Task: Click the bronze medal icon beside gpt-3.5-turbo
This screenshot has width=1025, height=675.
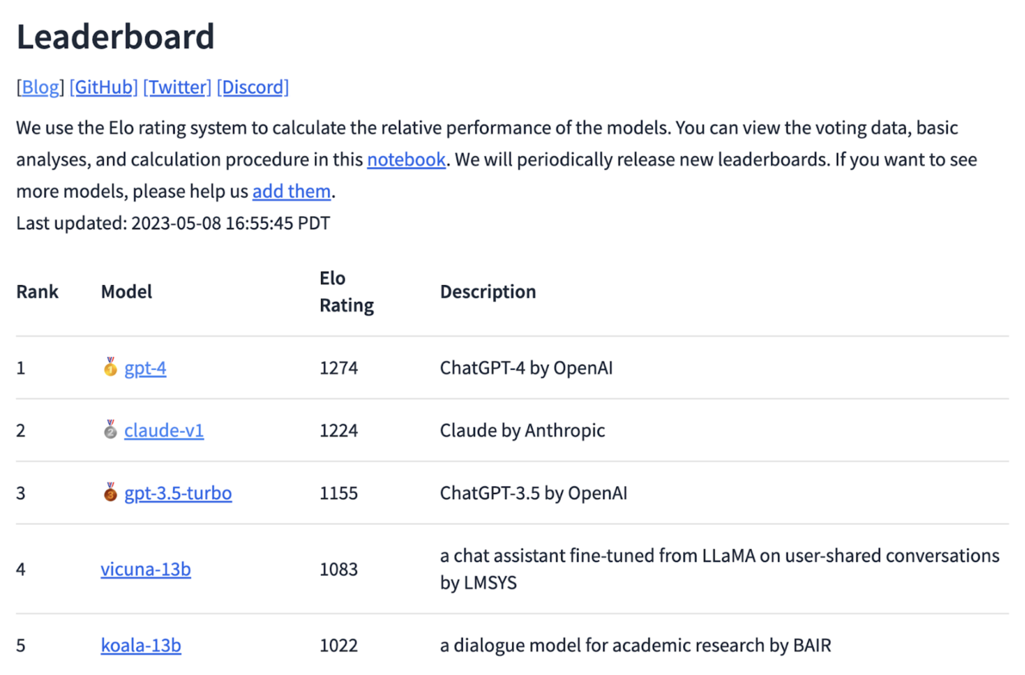Action: coord(110,492)
